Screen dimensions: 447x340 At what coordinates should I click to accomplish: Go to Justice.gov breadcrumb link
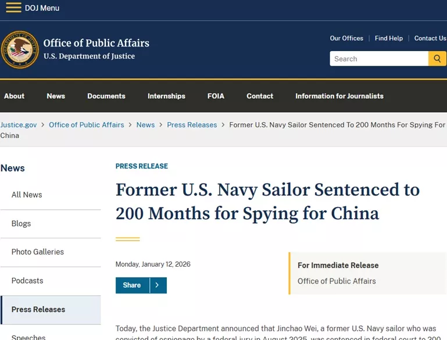click(x=19, y=125)
